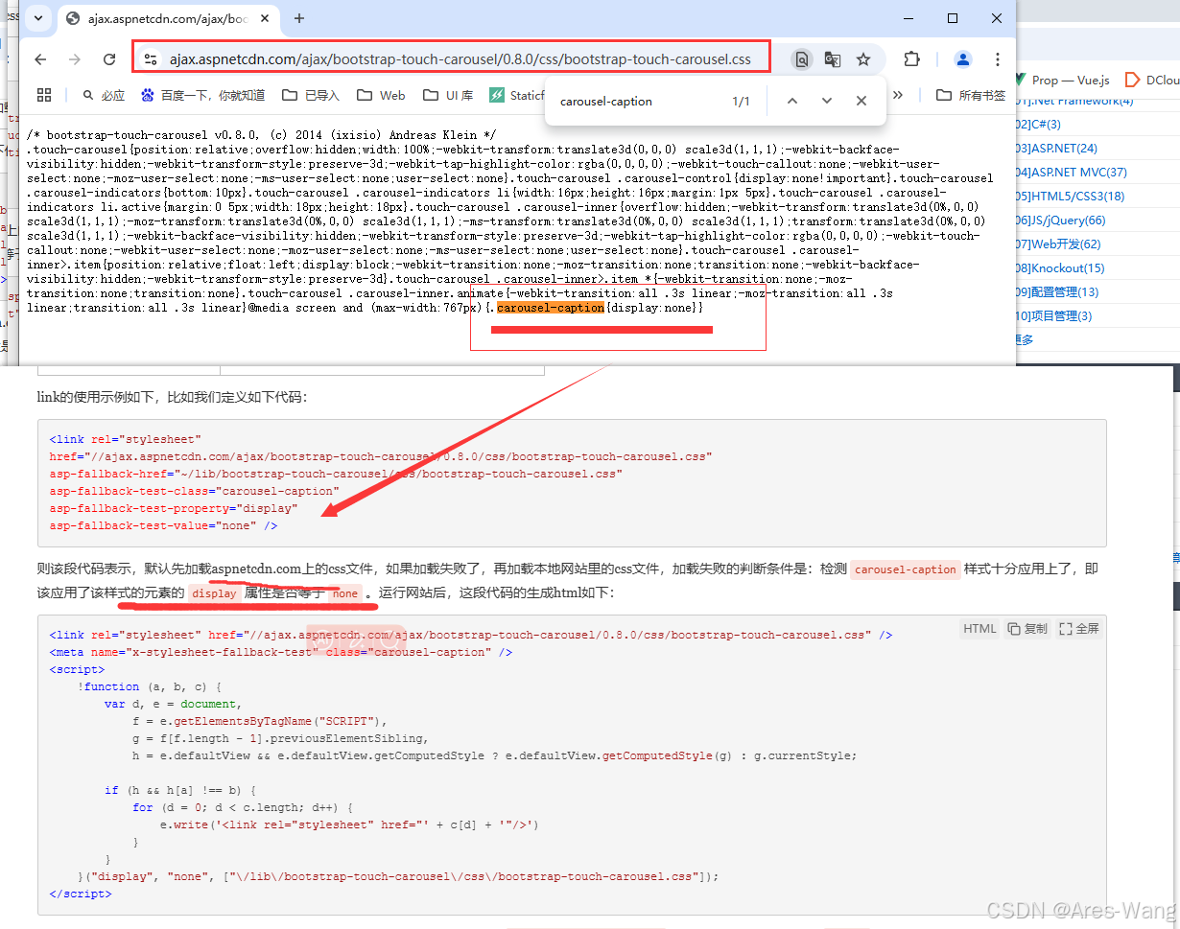Image resolution: width=1180 pixels, height=929 pixels.
Task: Open the HTML5/CSS3(18) category
Action: tap(1069, 196)
